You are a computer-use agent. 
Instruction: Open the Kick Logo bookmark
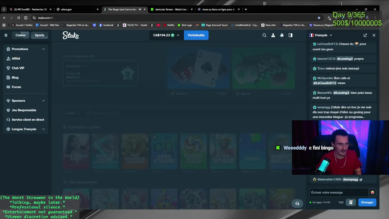[185, 25]
